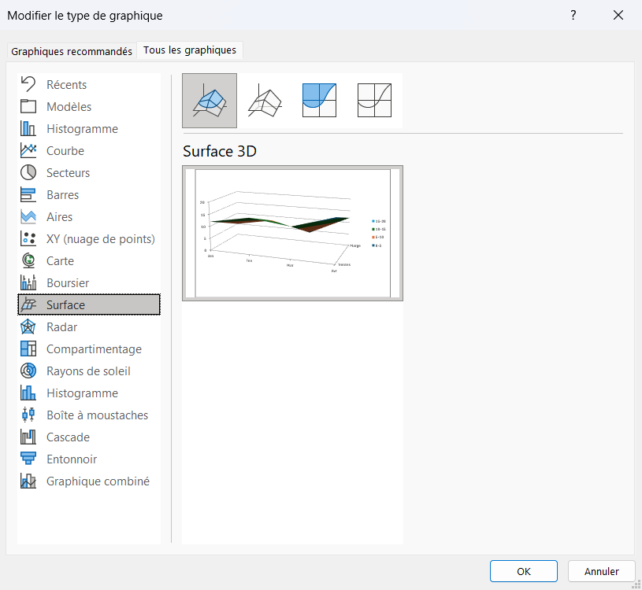Click the Aires area chart icon
This screenshot has height=590, width=642.
click(28, 216)
